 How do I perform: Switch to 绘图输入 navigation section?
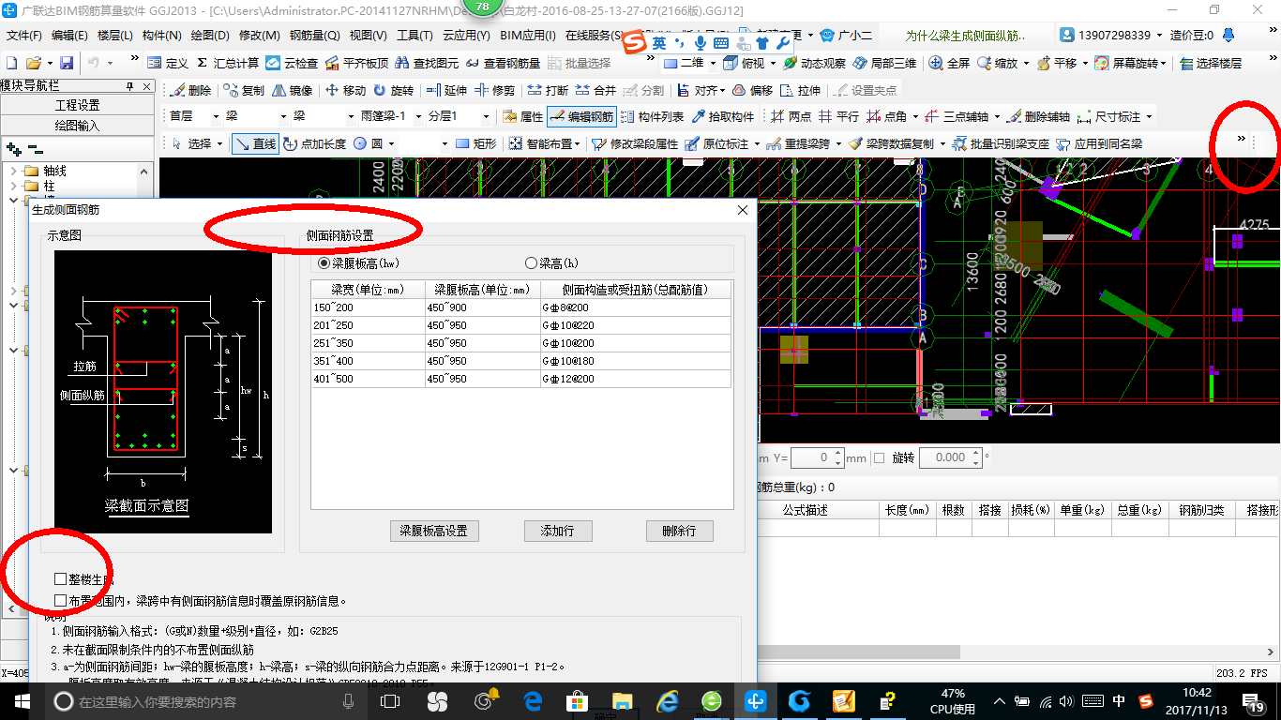coord(77,125)
